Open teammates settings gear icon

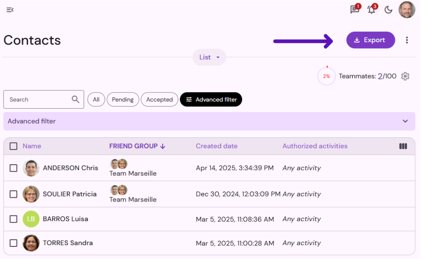coord(405,76)
